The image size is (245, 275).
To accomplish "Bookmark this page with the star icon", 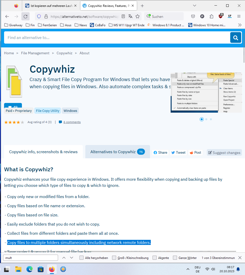I will click(138, 17).
